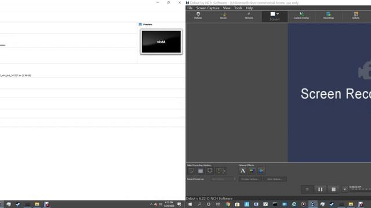
Task: Select the Device source in Debut toolbar
Action: [x=223, y=16]
